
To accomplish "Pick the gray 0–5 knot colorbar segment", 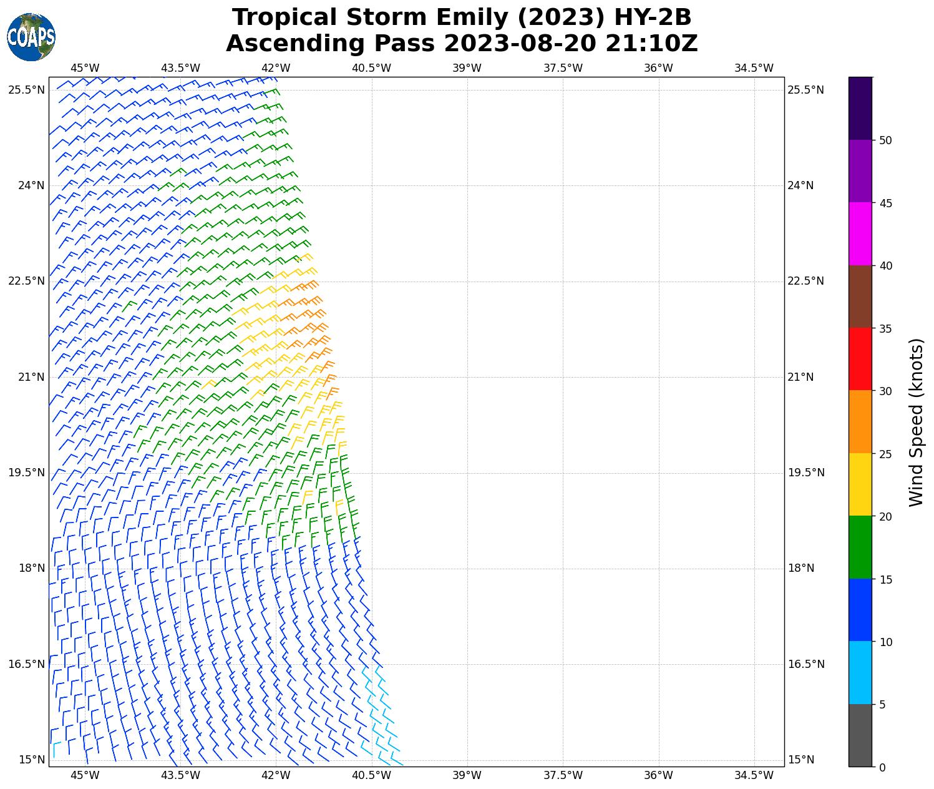I will (860, 735).
